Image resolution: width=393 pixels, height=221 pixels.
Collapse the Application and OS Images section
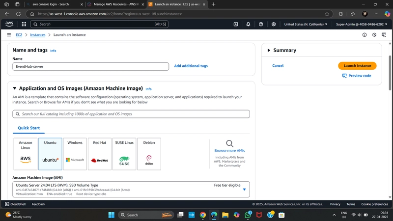15,88
